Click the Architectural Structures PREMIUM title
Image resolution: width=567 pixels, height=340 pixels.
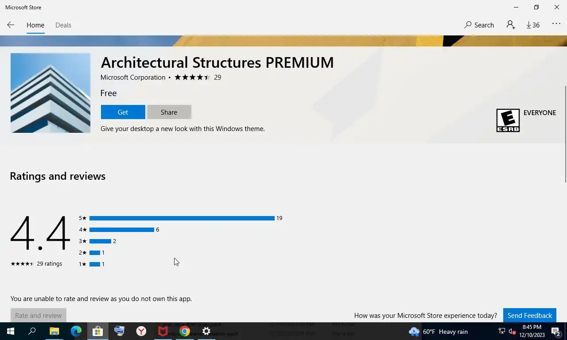click(x=217, y=62)
